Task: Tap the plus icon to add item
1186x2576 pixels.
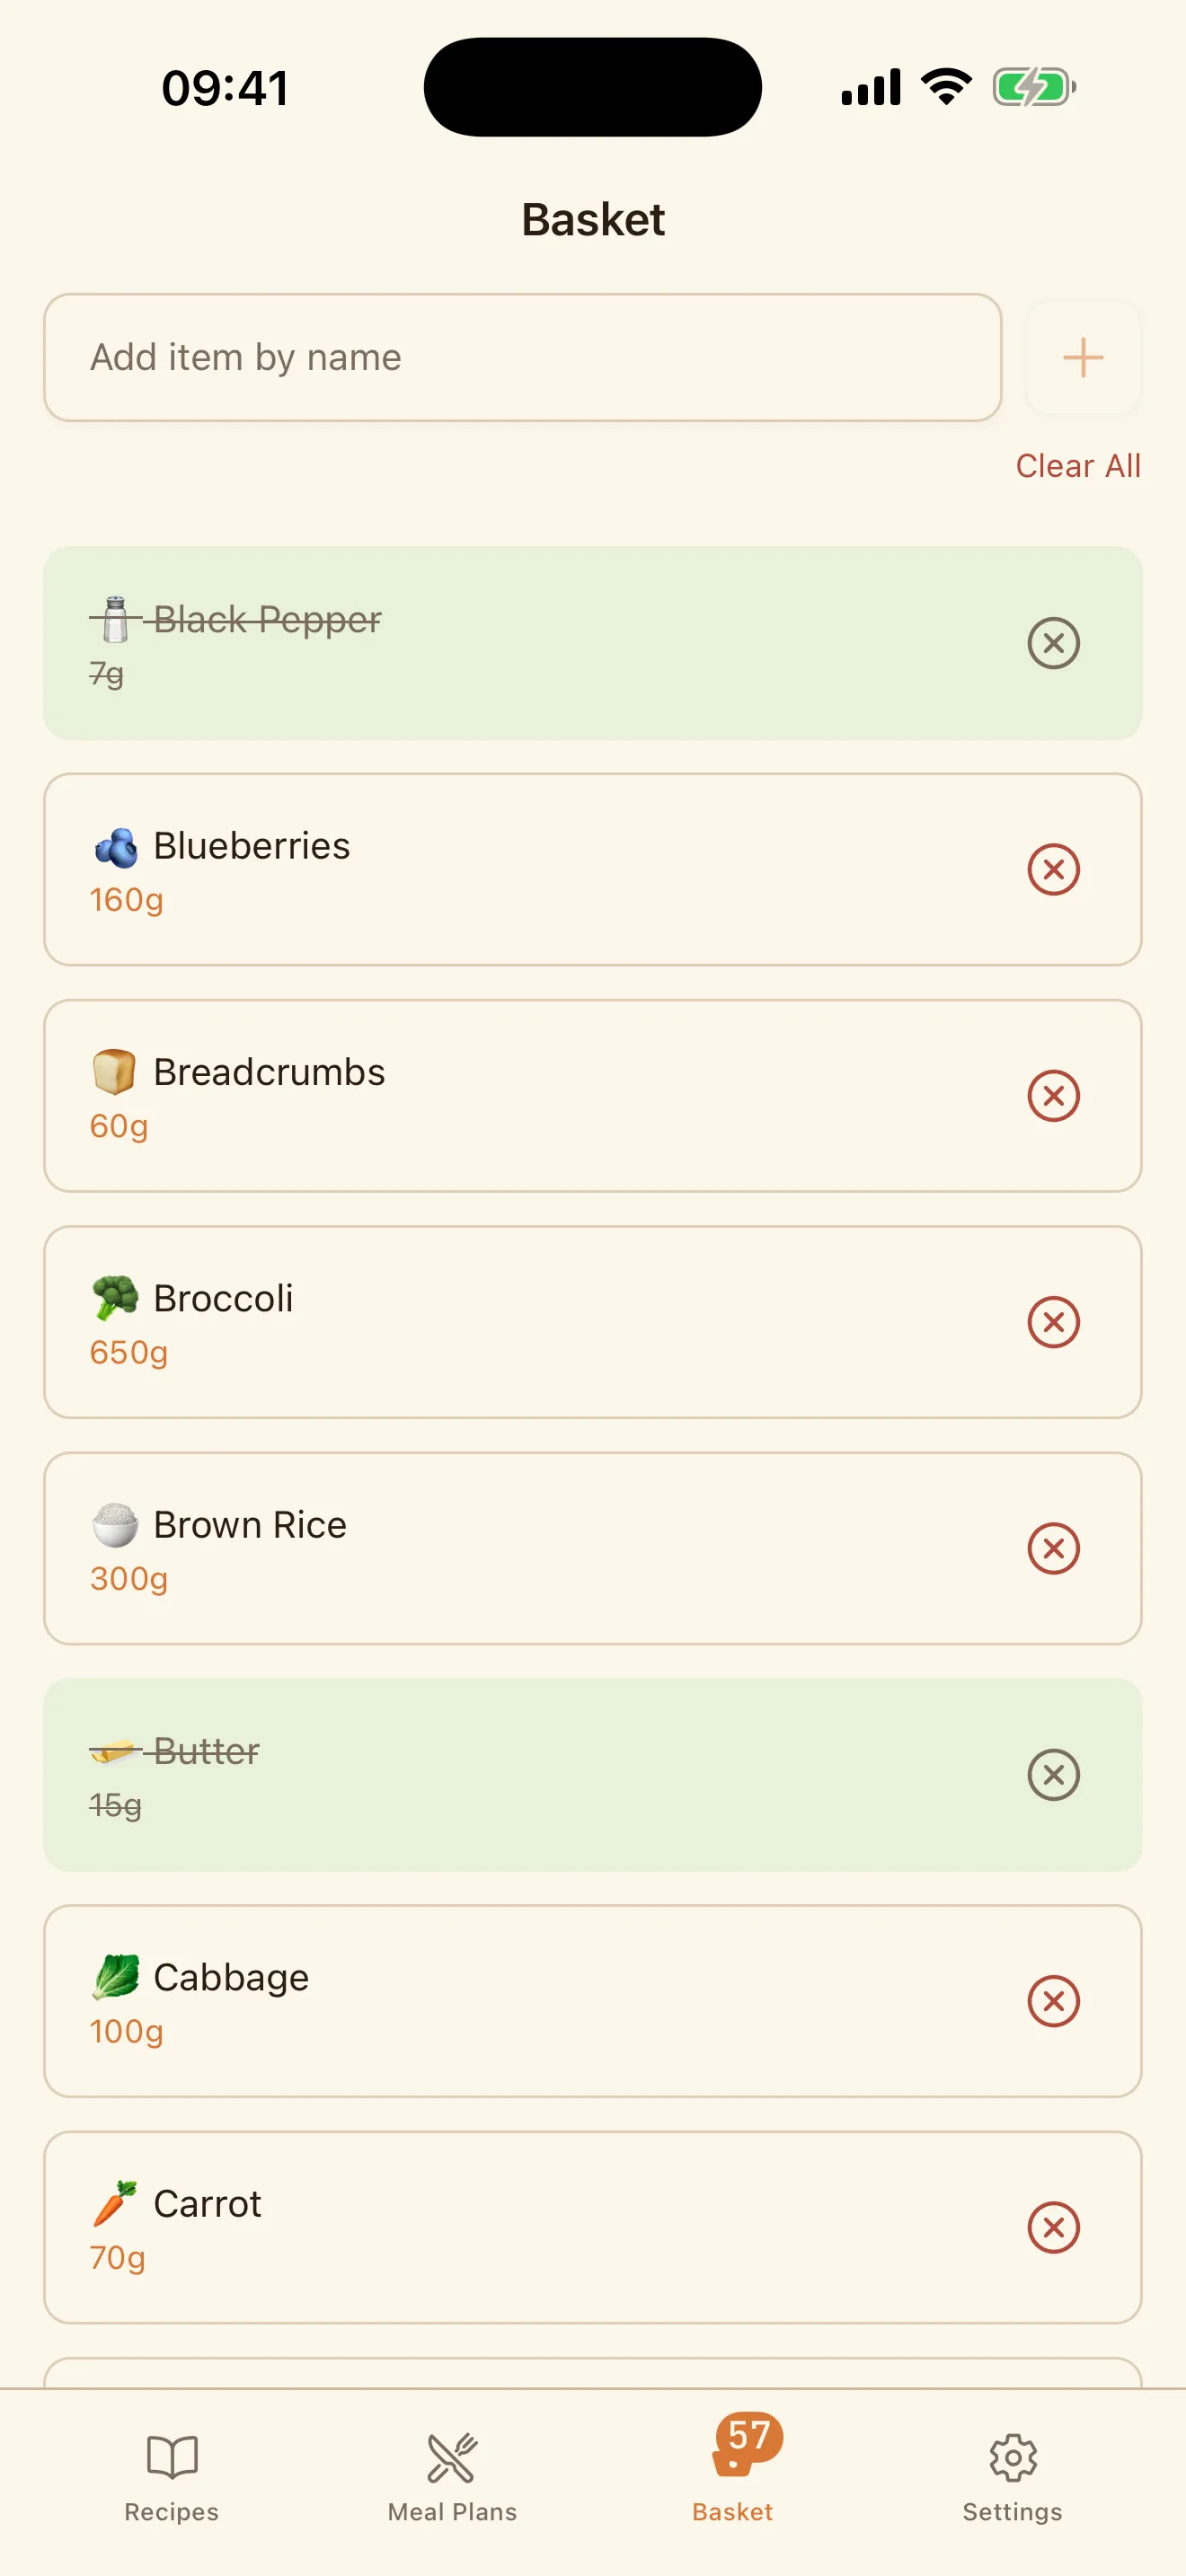Action: point(1082,357)
